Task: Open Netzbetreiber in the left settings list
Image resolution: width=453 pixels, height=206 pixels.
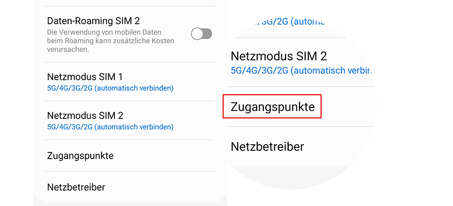Action: click(76, 187)
